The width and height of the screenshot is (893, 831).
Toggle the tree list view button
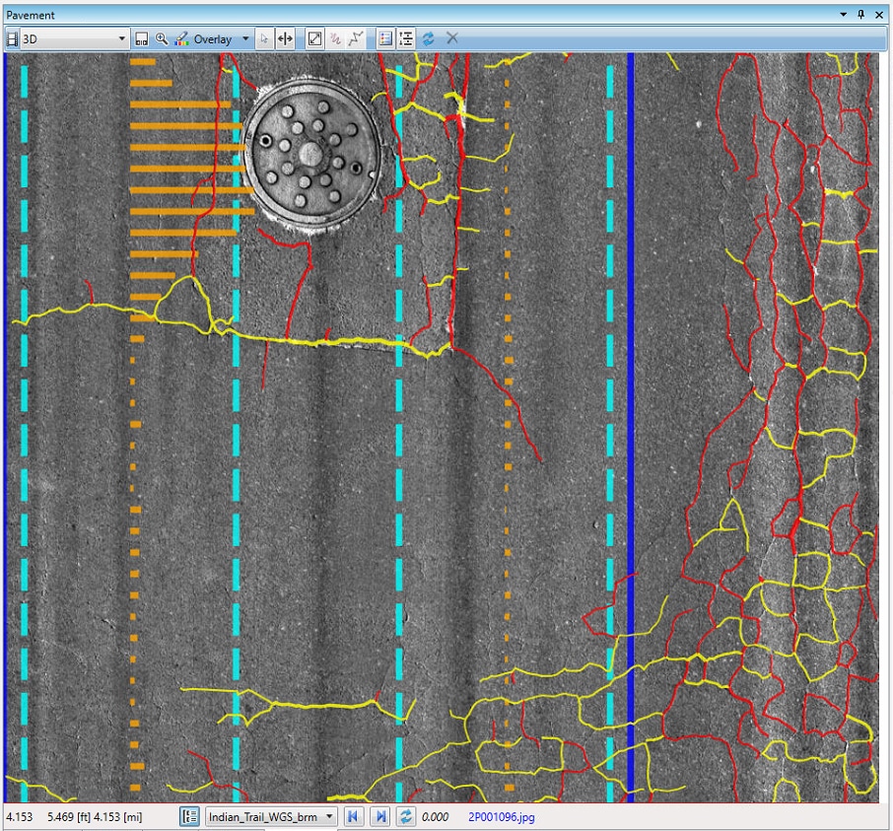tap(406, 39)
